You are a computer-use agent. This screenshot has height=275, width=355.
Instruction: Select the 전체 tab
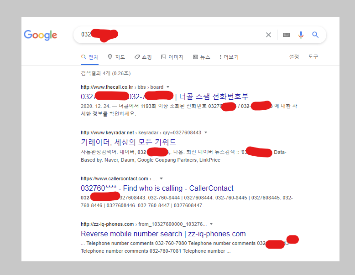(x=89, y=57)
